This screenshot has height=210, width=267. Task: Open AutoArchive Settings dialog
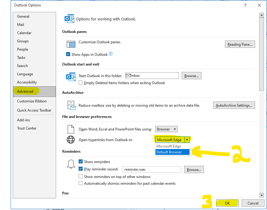[x=234, y=105]
